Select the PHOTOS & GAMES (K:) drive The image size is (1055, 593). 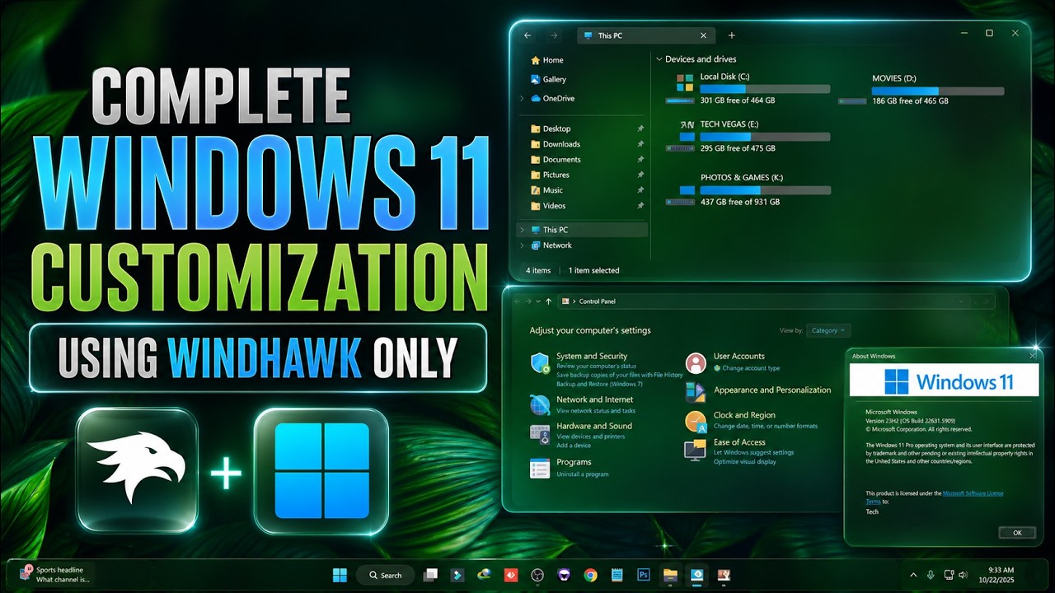point(748,189)
